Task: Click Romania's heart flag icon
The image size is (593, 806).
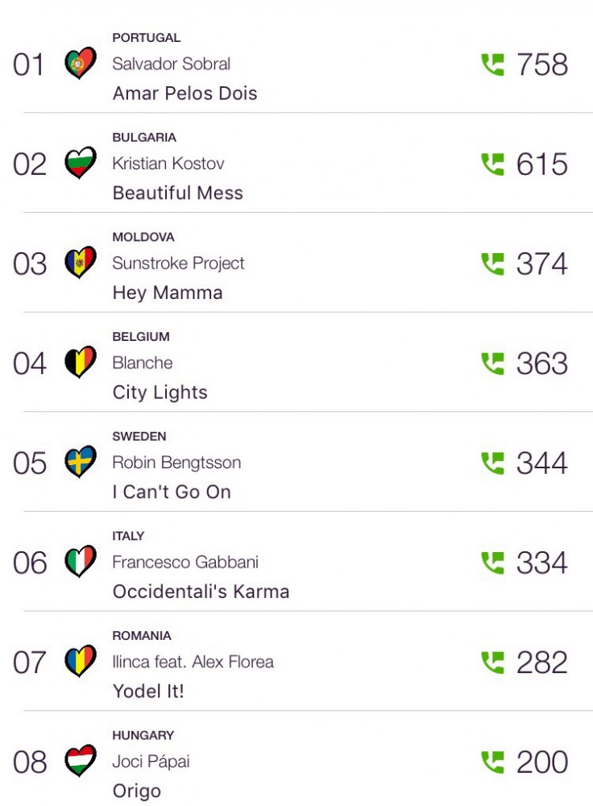Action: (81, 662)
